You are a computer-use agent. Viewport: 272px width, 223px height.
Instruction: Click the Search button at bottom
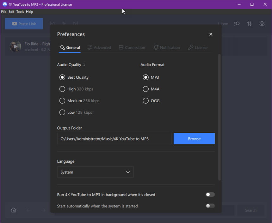coord(251,210)
